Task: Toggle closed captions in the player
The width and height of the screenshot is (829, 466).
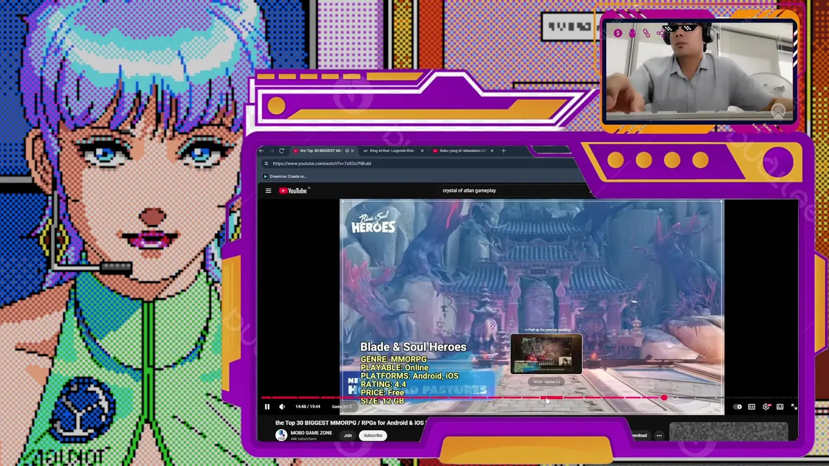Action: click(751, 406)
